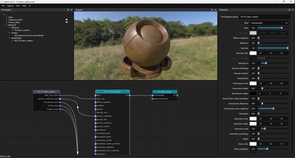Float the Viewport panel using its undock icon

point(212,10)
